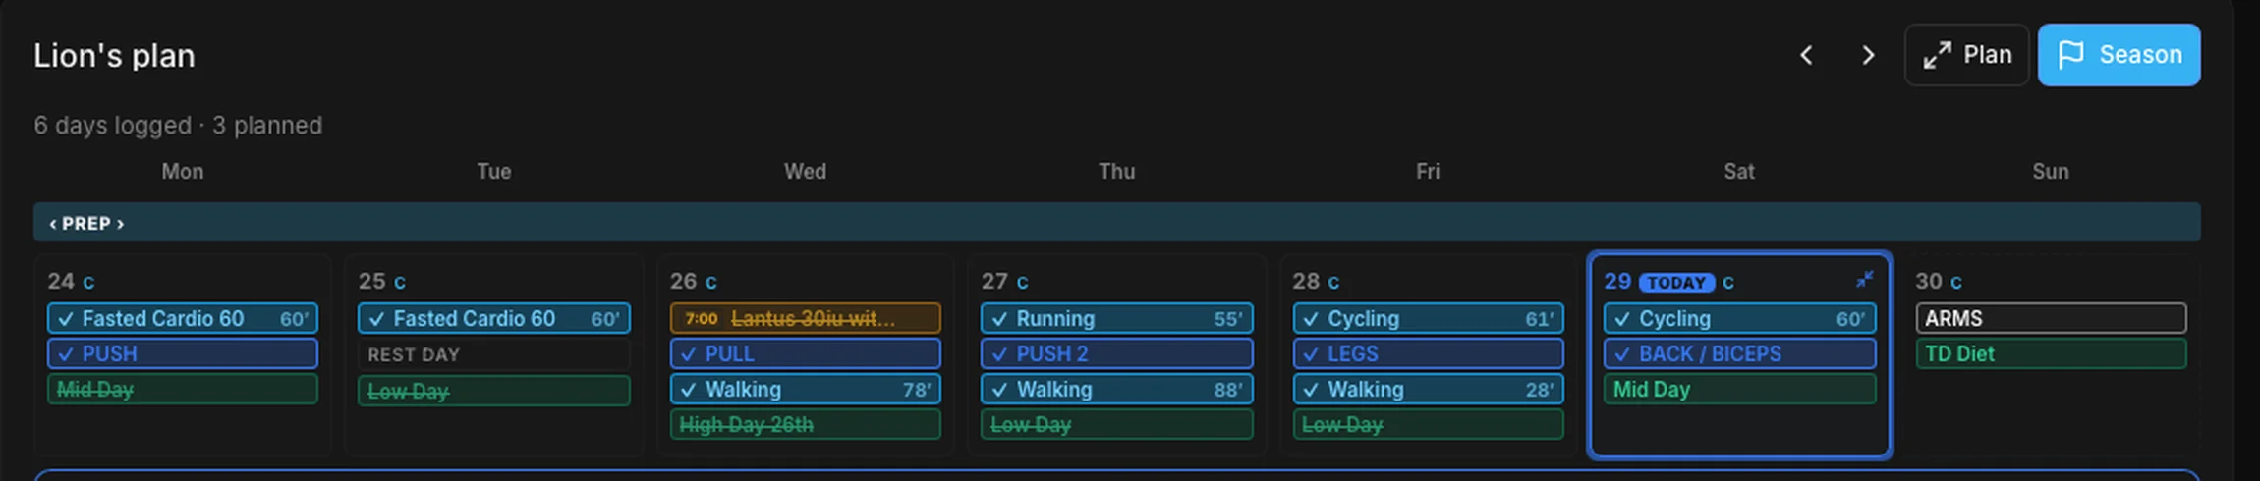Toggle BACK / BICEPS checkmark on today
The height and width of the screenshot is (481, 2260).
pyautogui.click(x=1623, y=353)
